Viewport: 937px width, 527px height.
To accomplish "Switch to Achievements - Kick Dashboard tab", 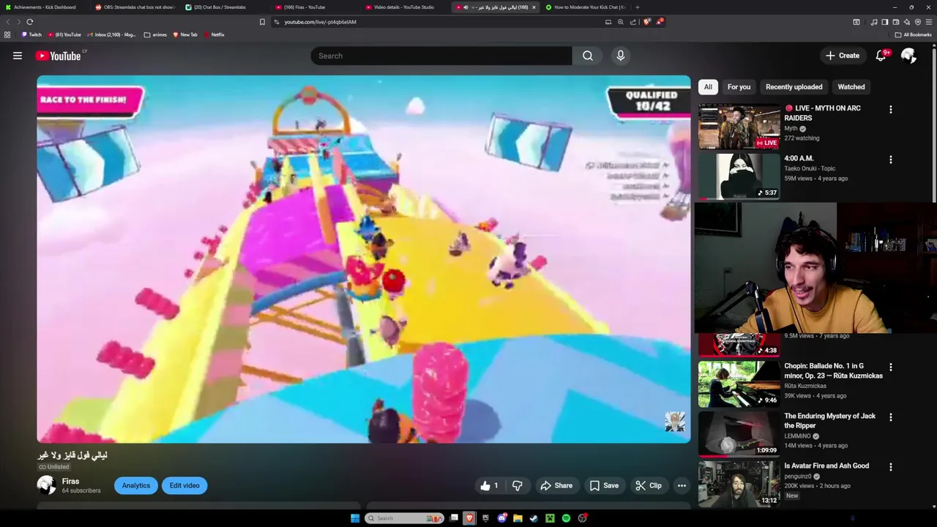I will pyautogui.click(x=44, y=7).
